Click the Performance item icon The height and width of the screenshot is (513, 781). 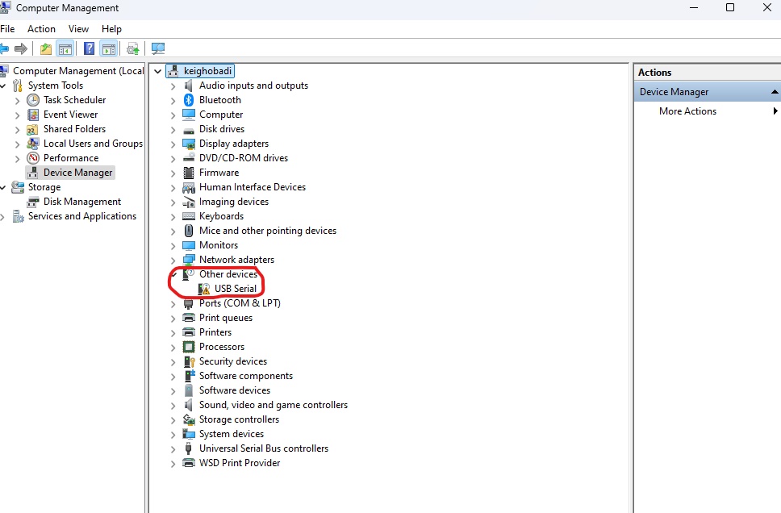tap(33, 158)
